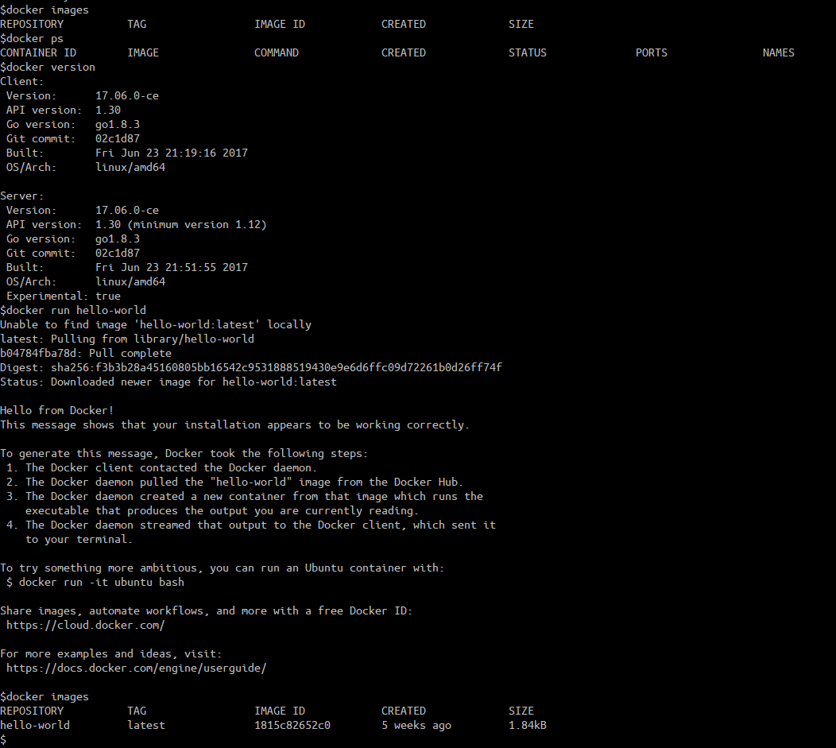Click step 1 'Docker client contacted the Docker daemon'
836x748 pixels.
click(x=161, y=467)
